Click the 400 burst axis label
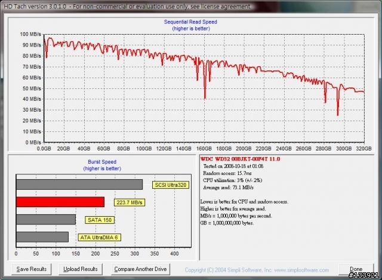The height and width of the screenshot is (280, 382). 174,254
